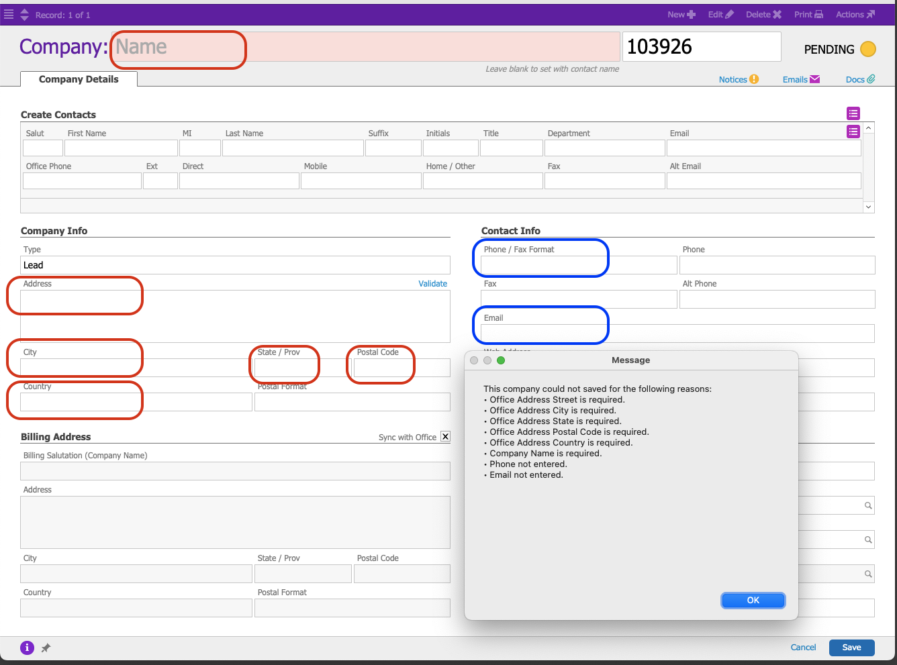This screenshot has height=665, width=897.
Task: Click the Company Info Postal Format field
Action: point(352,402)
